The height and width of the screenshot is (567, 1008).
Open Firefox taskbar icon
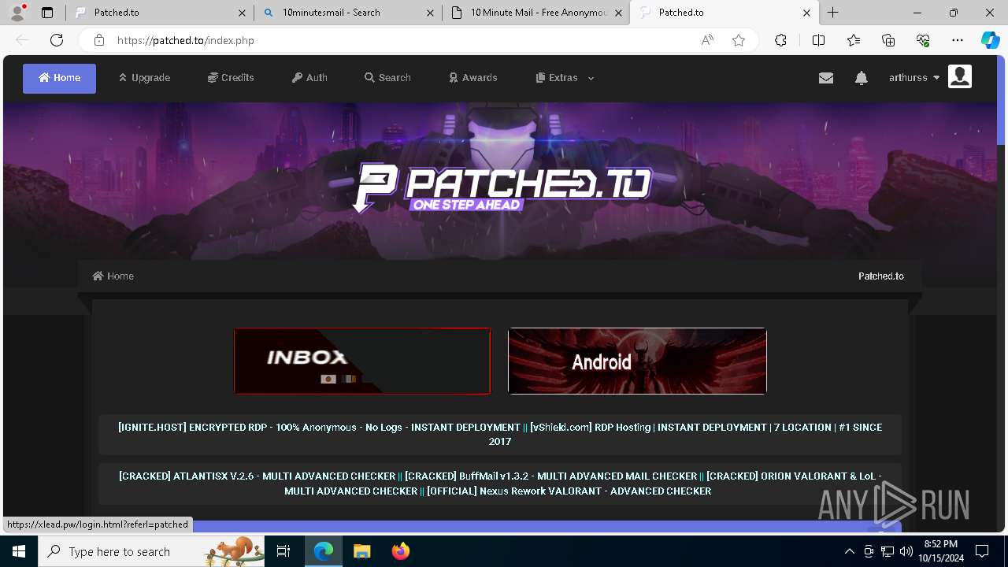[401, 551]
